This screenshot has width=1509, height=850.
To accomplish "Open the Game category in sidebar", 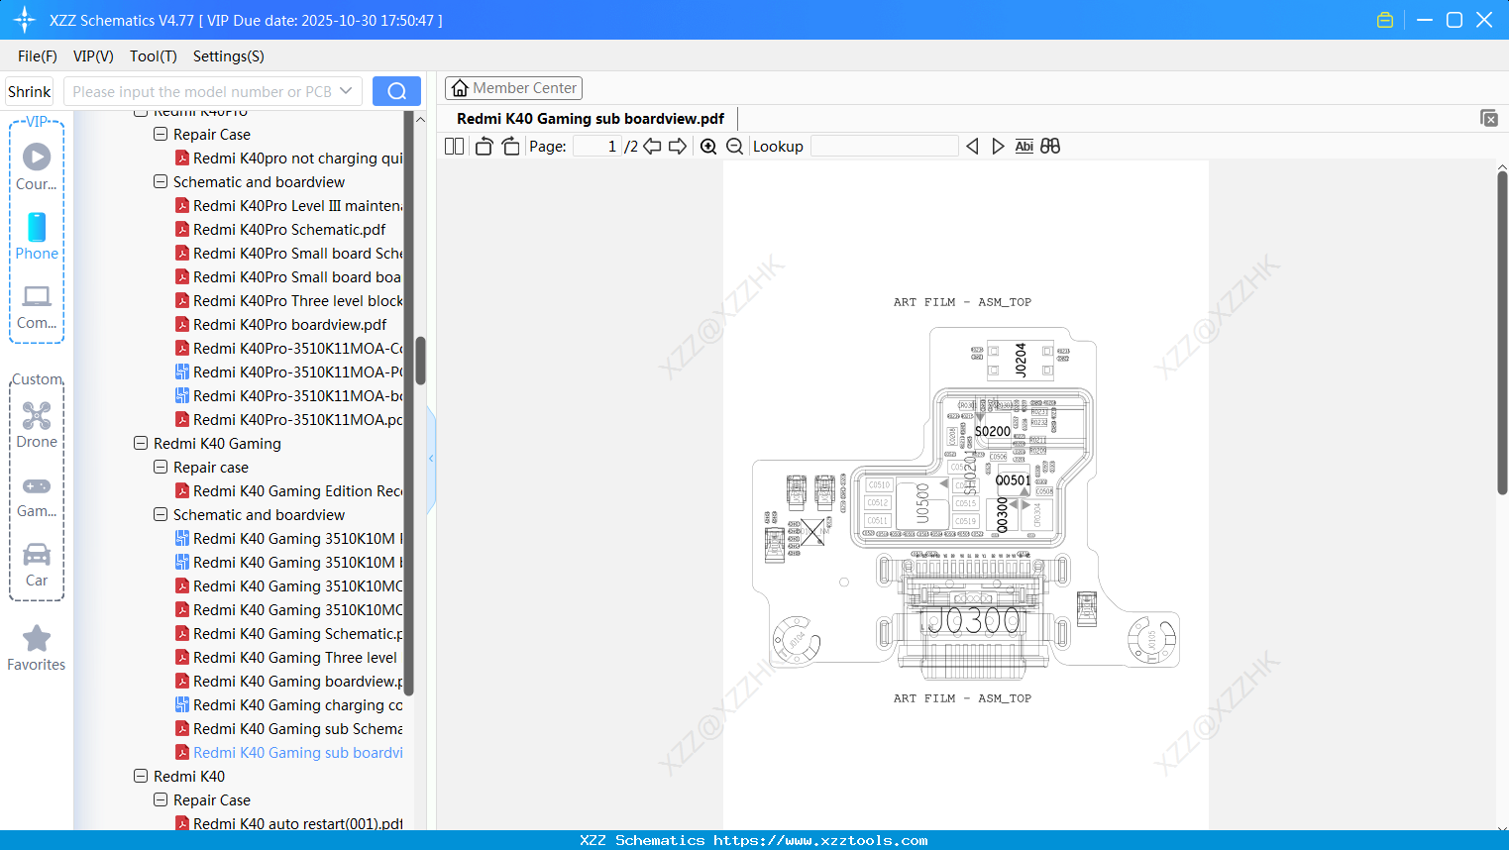I will coord(37,496).
